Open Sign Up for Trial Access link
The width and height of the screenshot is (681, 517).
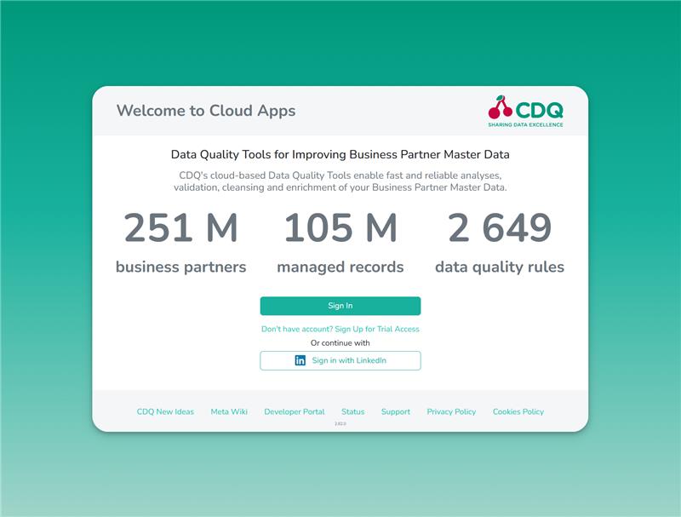coord(340,329)
